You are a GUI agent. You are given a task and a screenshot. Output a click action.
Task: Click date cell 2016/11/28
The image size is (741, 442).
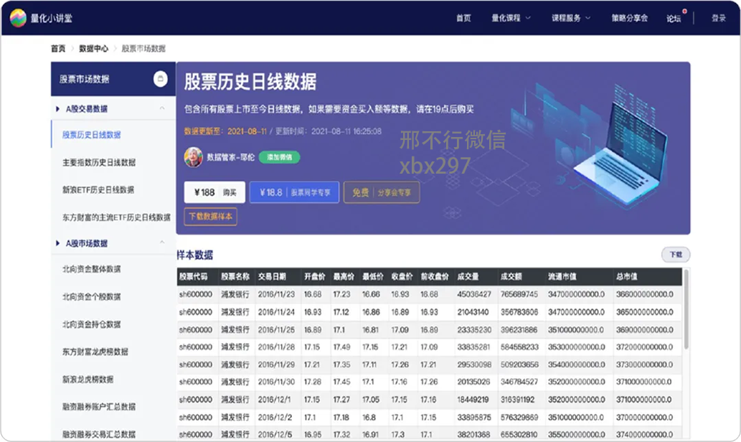click(x=276, y=347)
